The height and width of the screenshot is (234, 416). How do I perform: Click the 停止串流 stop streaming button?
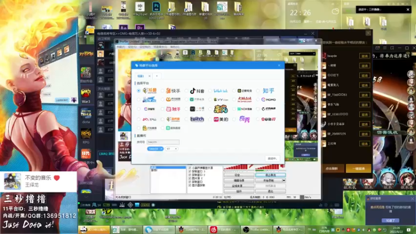coord(270,175)
